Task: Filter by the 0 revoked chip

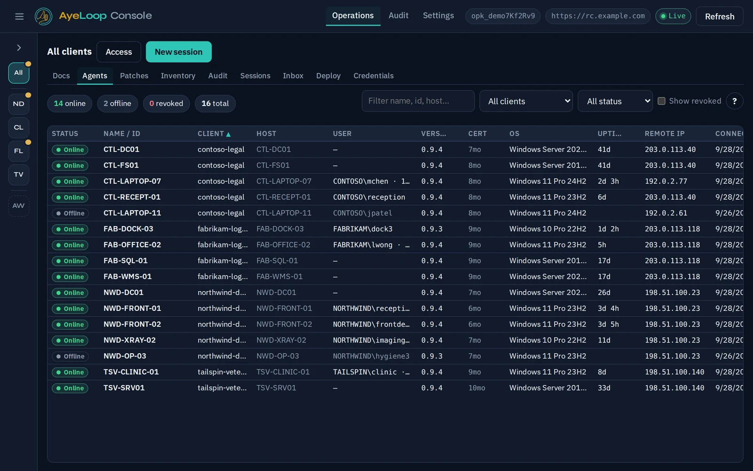Action: coord(166,104)
